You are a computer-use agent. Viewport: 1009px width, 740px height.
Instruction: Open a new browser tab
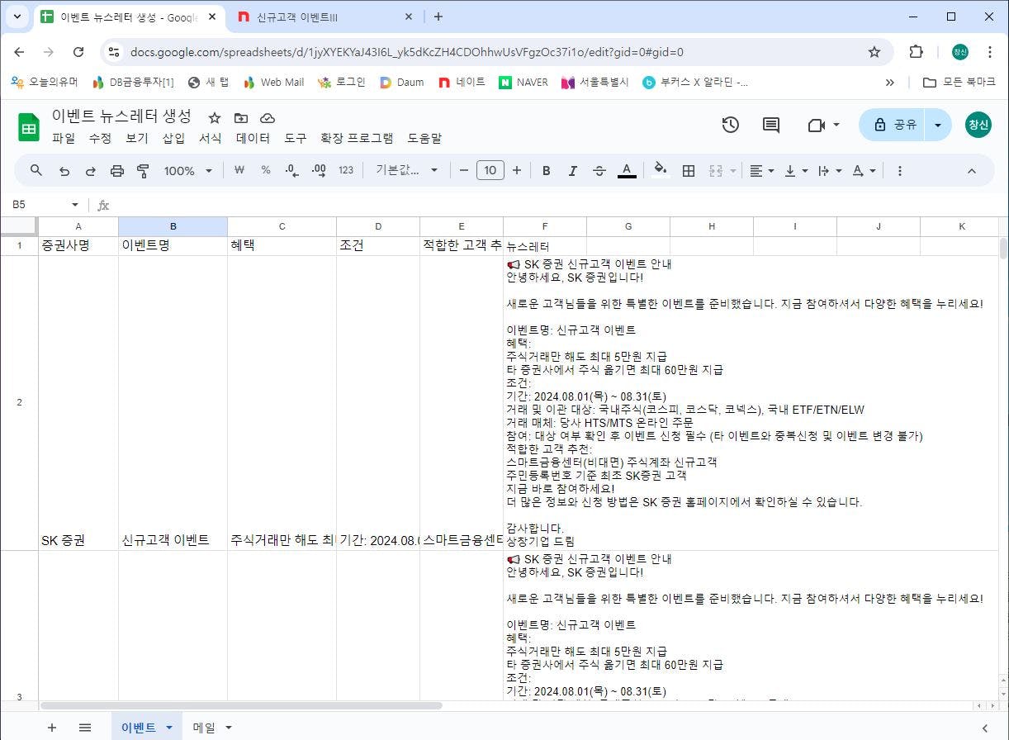(x=438, y=17)
